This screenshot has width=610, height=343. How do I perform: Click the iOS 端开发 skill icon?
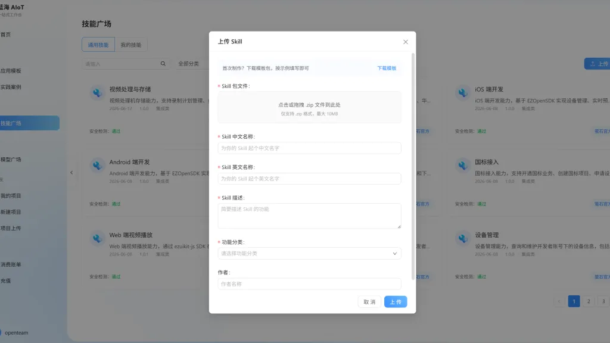[462, 93]
